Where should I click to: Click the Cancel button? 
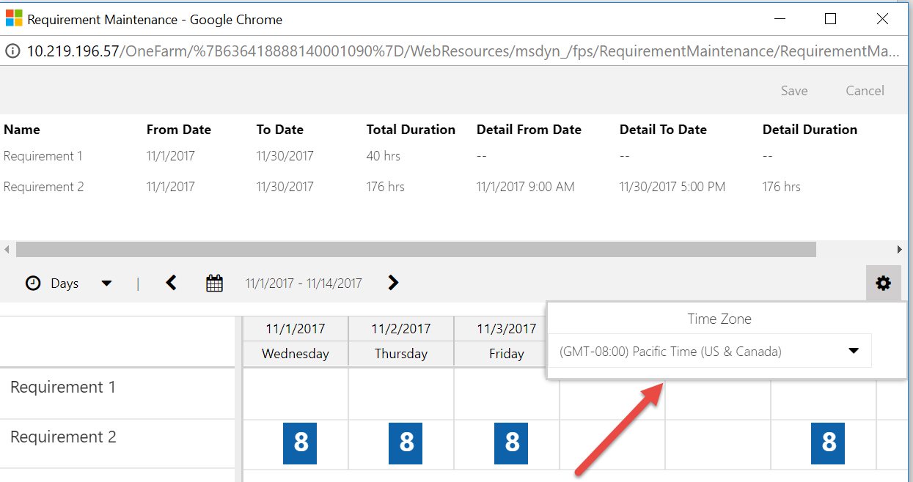tap(865, 91)
